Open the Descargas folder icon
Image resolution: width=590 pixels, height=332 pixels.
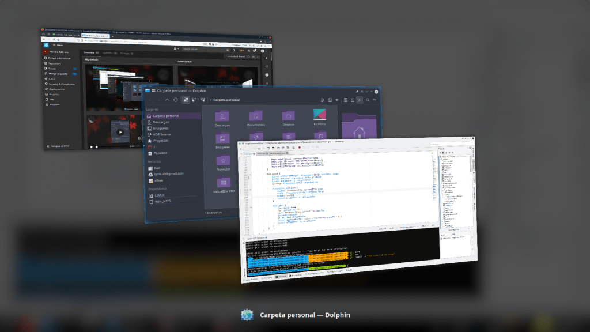pyautogui.click(x=222, y=116)
